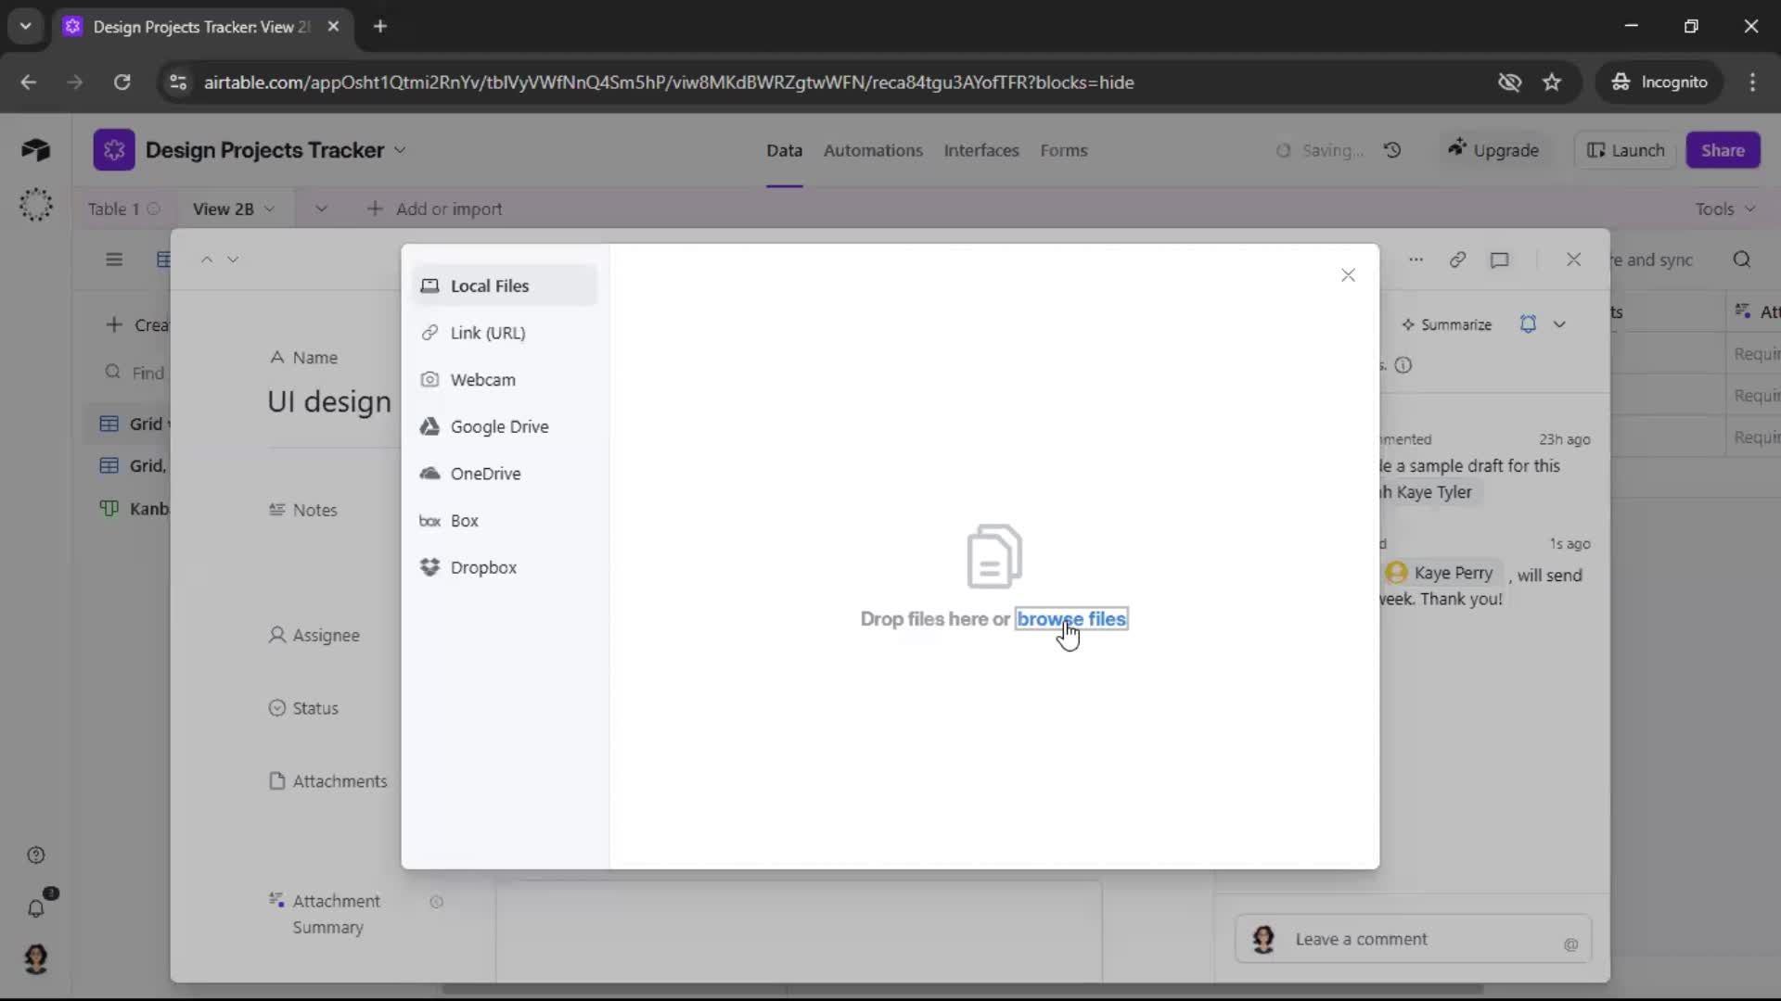Open record more options ellipsis
Screen dimensions: 1781x1001
1416,260
